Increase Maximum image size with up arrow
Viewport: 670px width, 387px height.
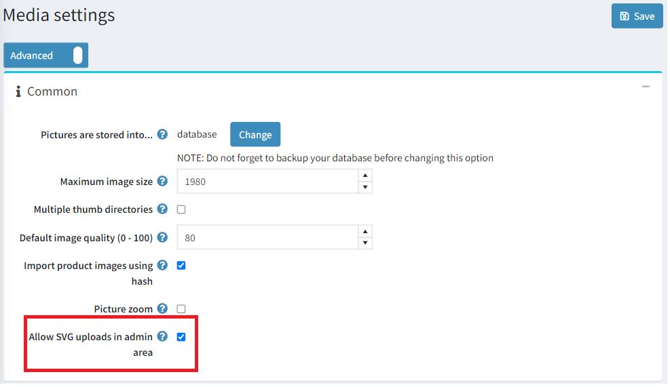[x=365, y=176]
